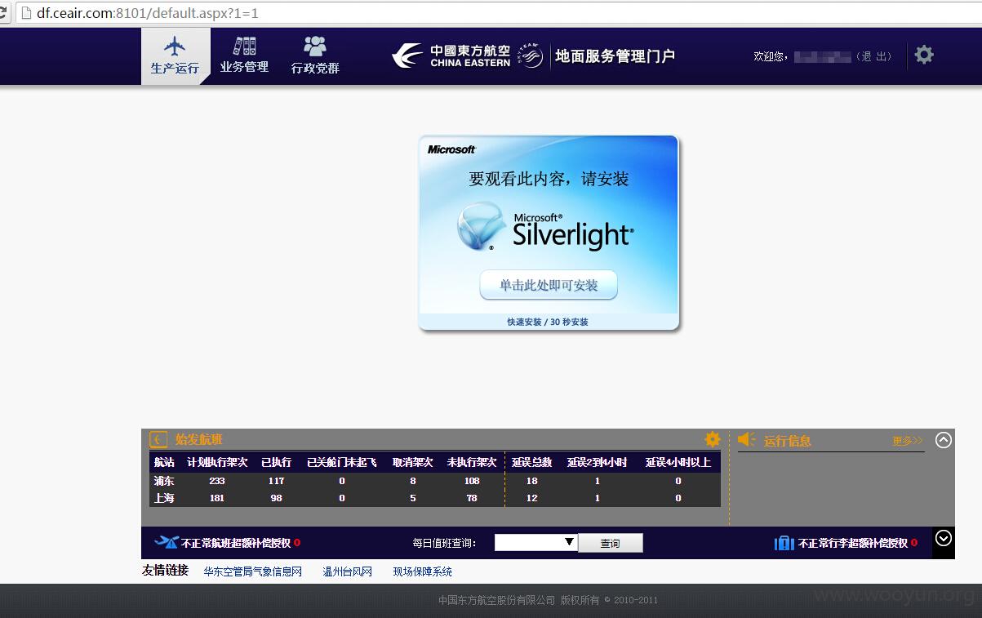The width and height of the screenshot is (982, 618).
Task: Click 延误总数 column header
Action: pos(532,462)
